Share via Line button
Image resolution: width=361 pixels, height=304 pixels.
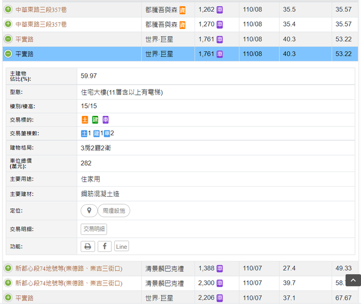click(121, 246)
